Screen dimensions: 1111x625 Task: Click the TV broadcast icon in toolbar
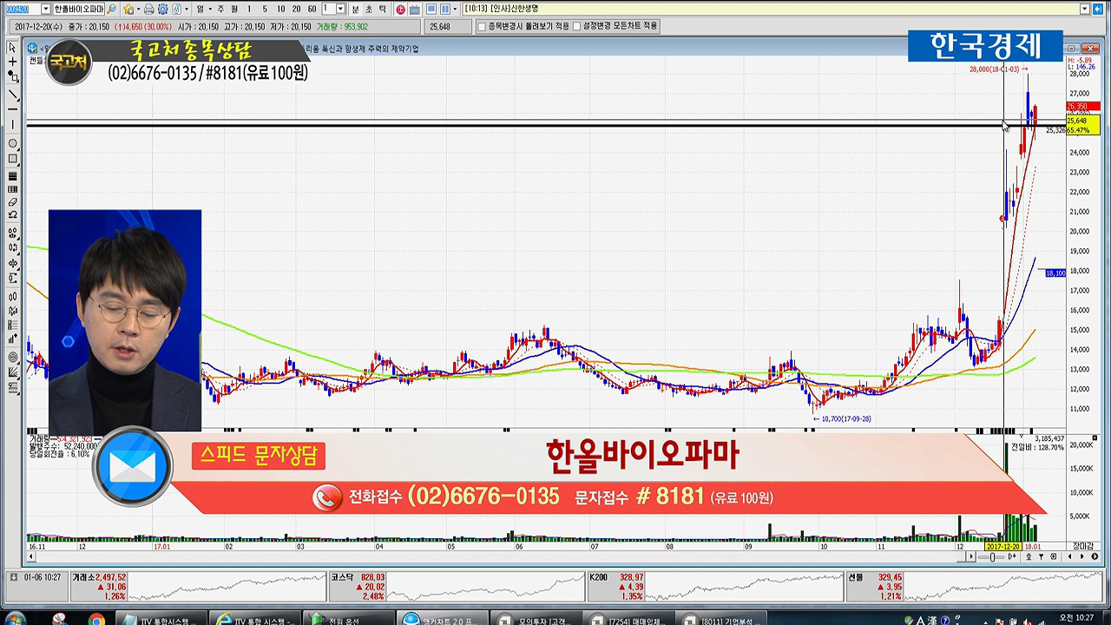[415, 10]
